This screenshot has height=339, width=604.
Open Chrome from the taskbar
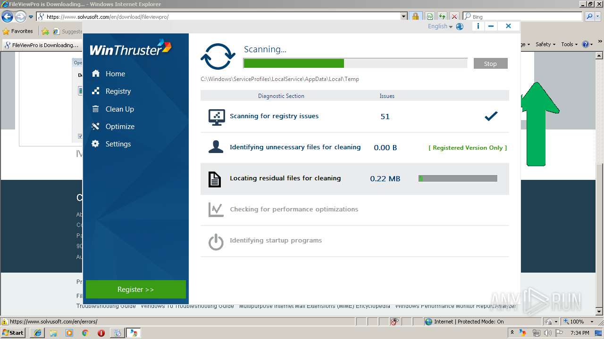85,333
